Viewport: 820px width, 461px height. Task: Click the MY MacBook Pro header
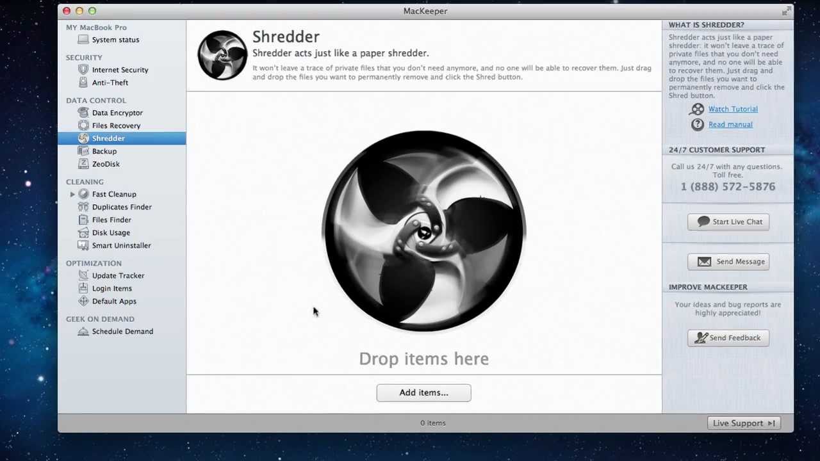tap(96, 28)
